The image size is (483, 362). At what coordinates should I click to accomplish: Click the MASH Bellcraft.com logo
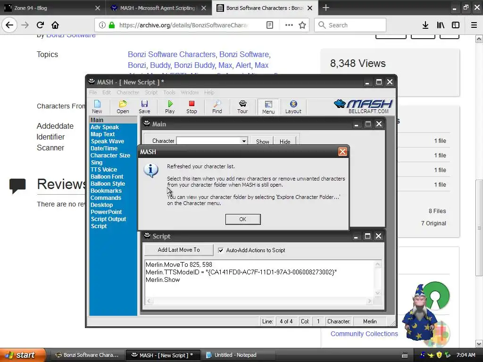click(x=364, y=107)
